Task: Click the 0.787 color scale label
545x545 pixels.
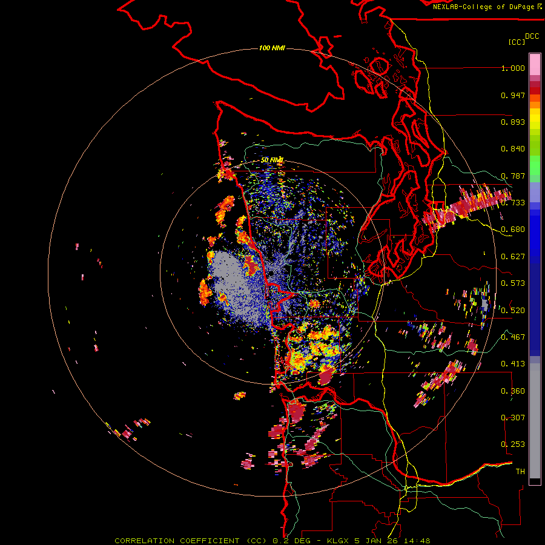Action: pos(513,176)
